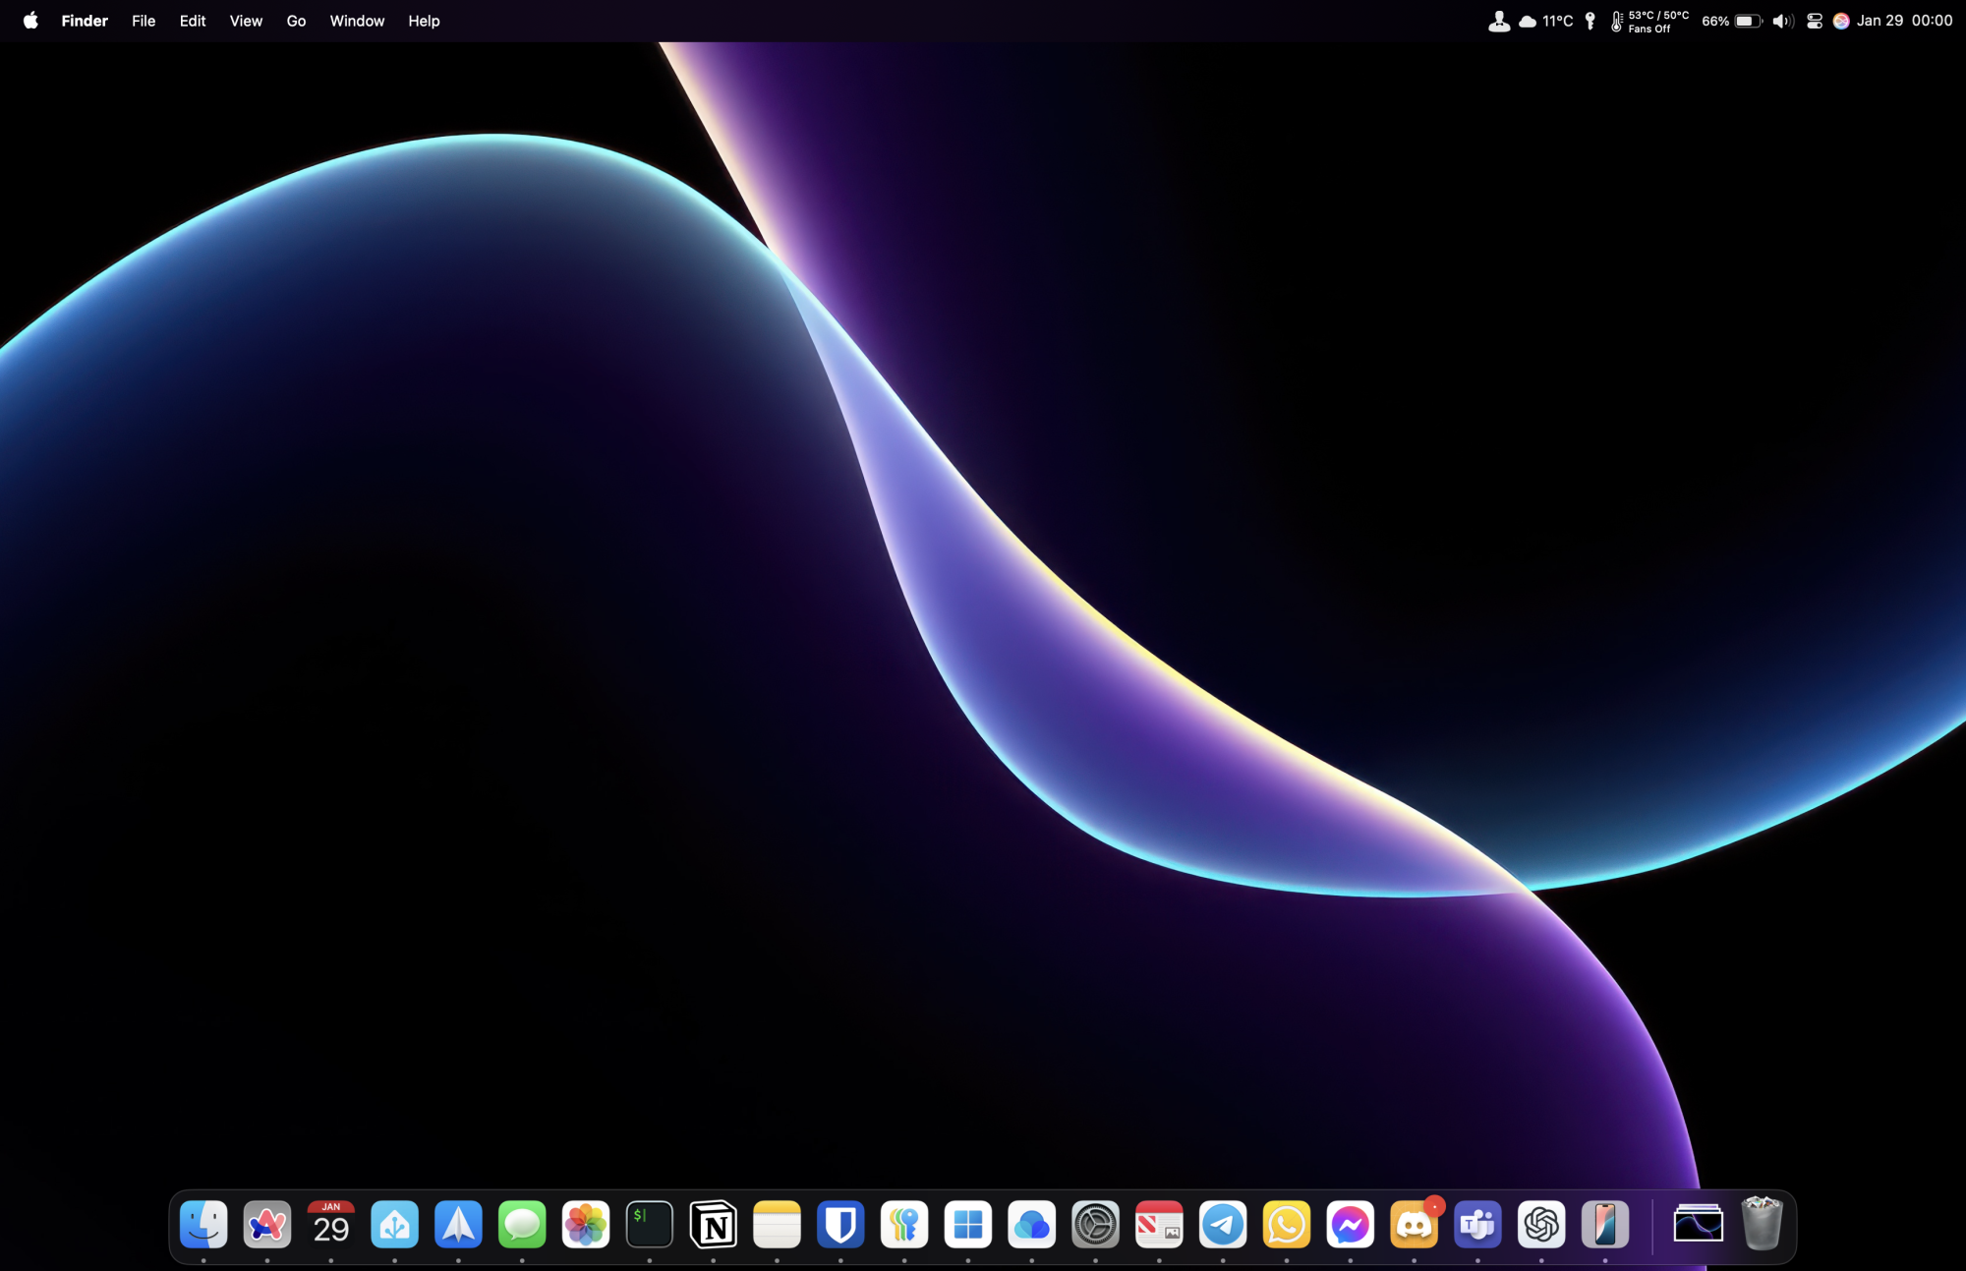The height and width of the screenshot is (1271, 1966).
Task: Open WhatsApp in the dock
Action: click(x=1287, y=1225)
